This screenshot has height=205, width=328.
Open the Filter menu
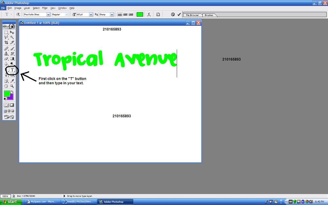pyautogui.click(x=45, y=8)
